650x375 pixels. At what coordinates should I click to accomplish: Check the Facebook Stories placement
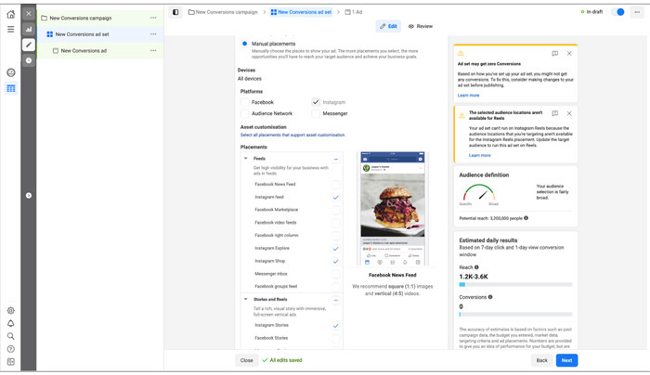[x=336, y=339]
